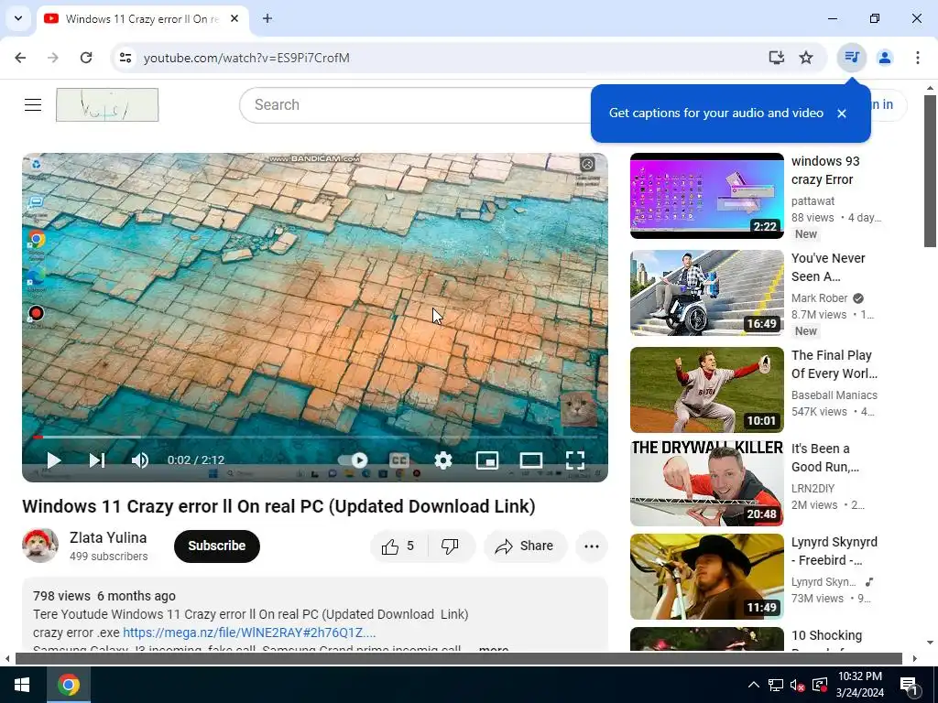Seek on the video progress bar
The width and height of the screenshot is (938, 703).
tap(315, 437)
